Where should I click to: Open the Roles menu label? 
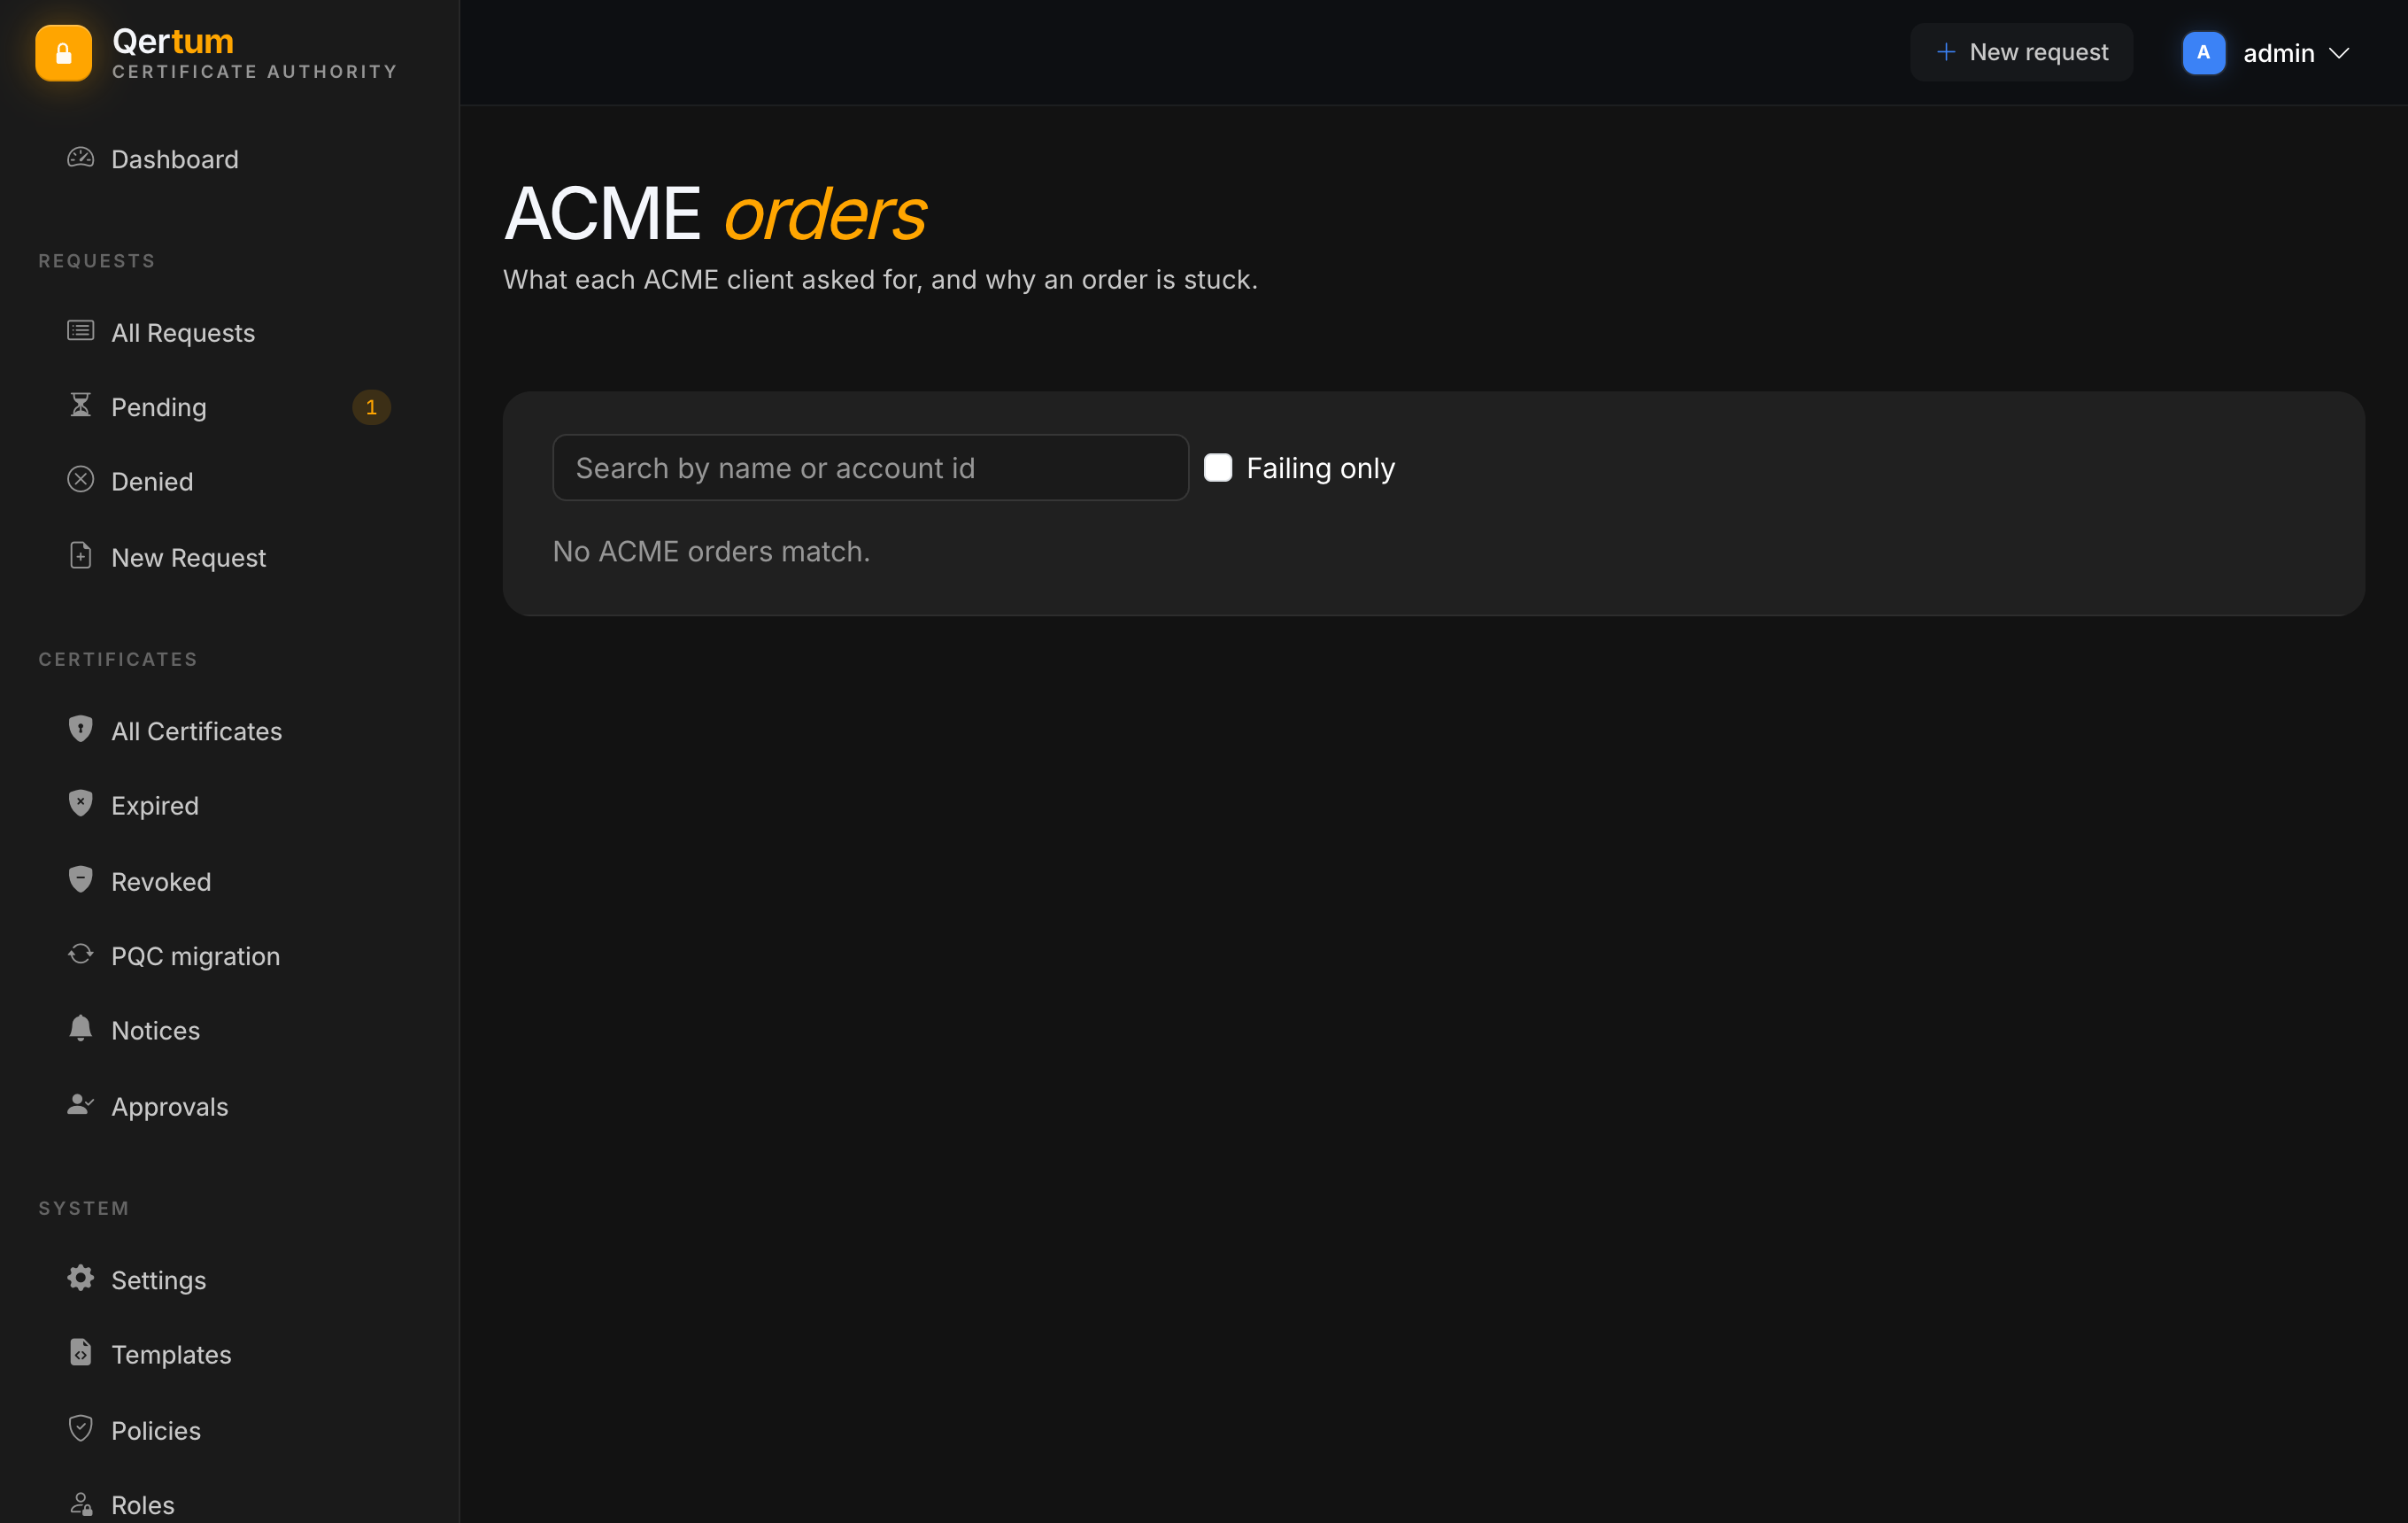coord(143,1505)
